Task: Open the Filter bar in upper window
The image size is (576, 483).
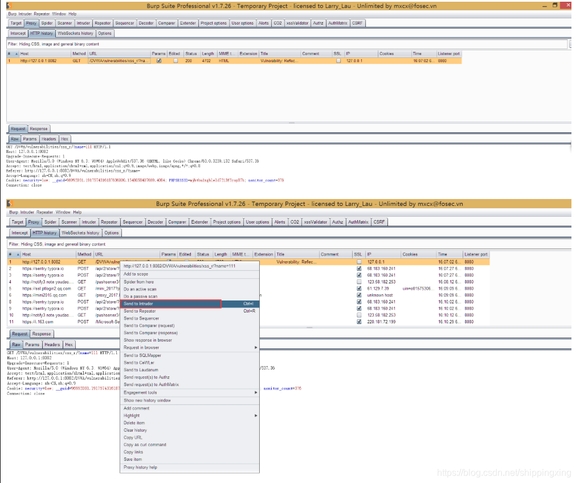Action: [x=287, y=44]
